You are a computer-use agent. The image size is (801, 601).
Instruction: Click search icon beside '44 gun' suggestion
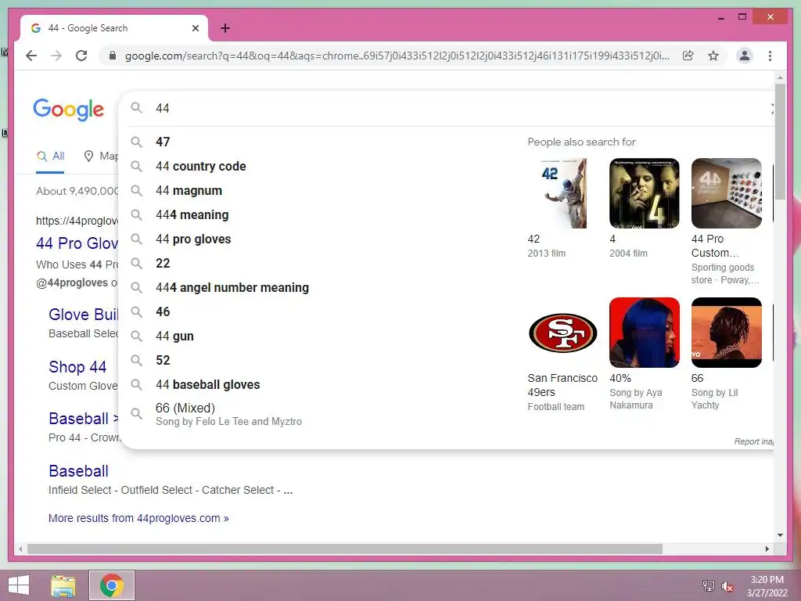point(136,336)
